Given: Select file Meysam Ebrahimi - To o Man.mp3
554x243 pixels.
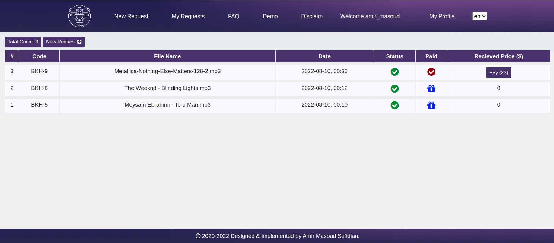Looking at the screenshot, I should (167, 105).
